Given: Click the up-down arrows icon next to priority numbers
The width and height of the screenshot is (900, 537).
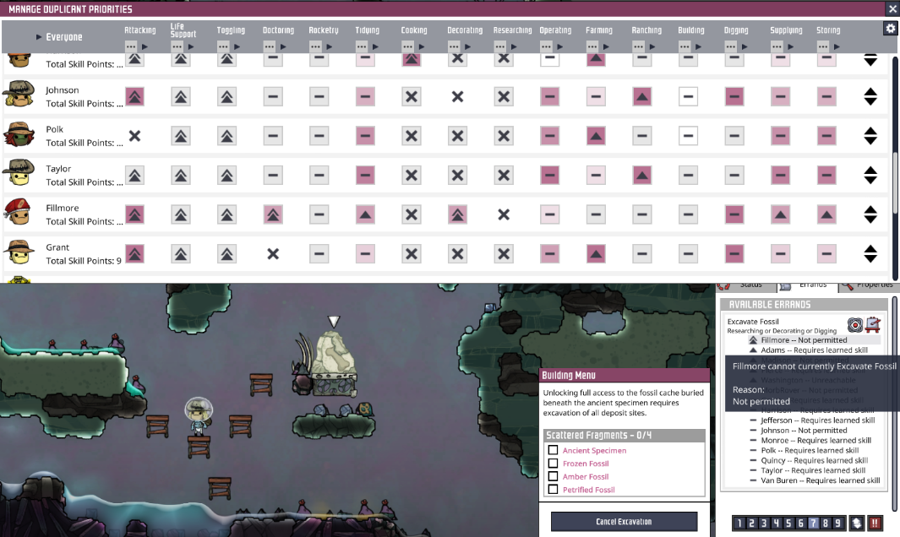Looking at the screenshot, I should (x=857, y=523).
